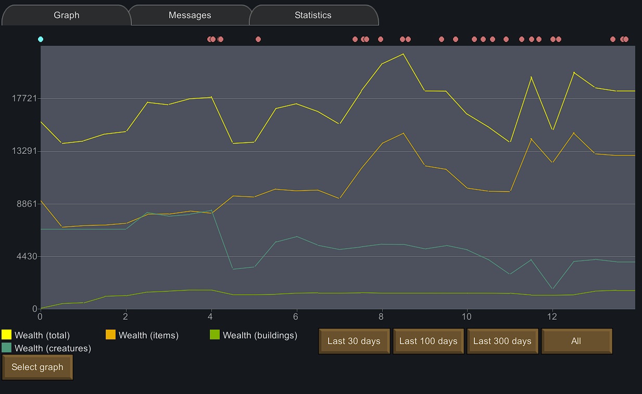This screenshot has width=642, height=394.
Task: Click the 8861 y-axis value
Action: [x=28, y=204]
